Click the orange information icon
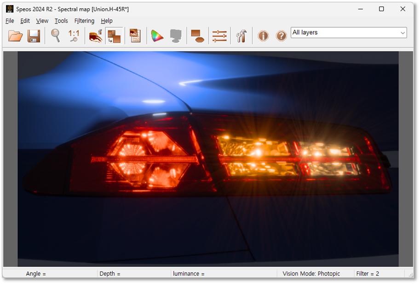 pyautogui.click(x=263, y=35)
